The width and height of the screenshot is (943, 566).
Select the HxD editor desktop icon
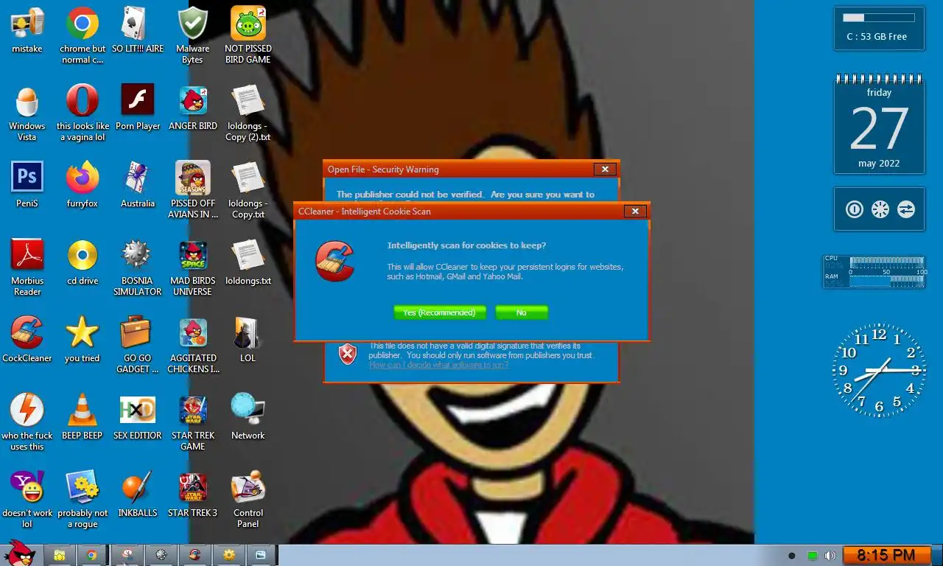[x=138, y=417]
